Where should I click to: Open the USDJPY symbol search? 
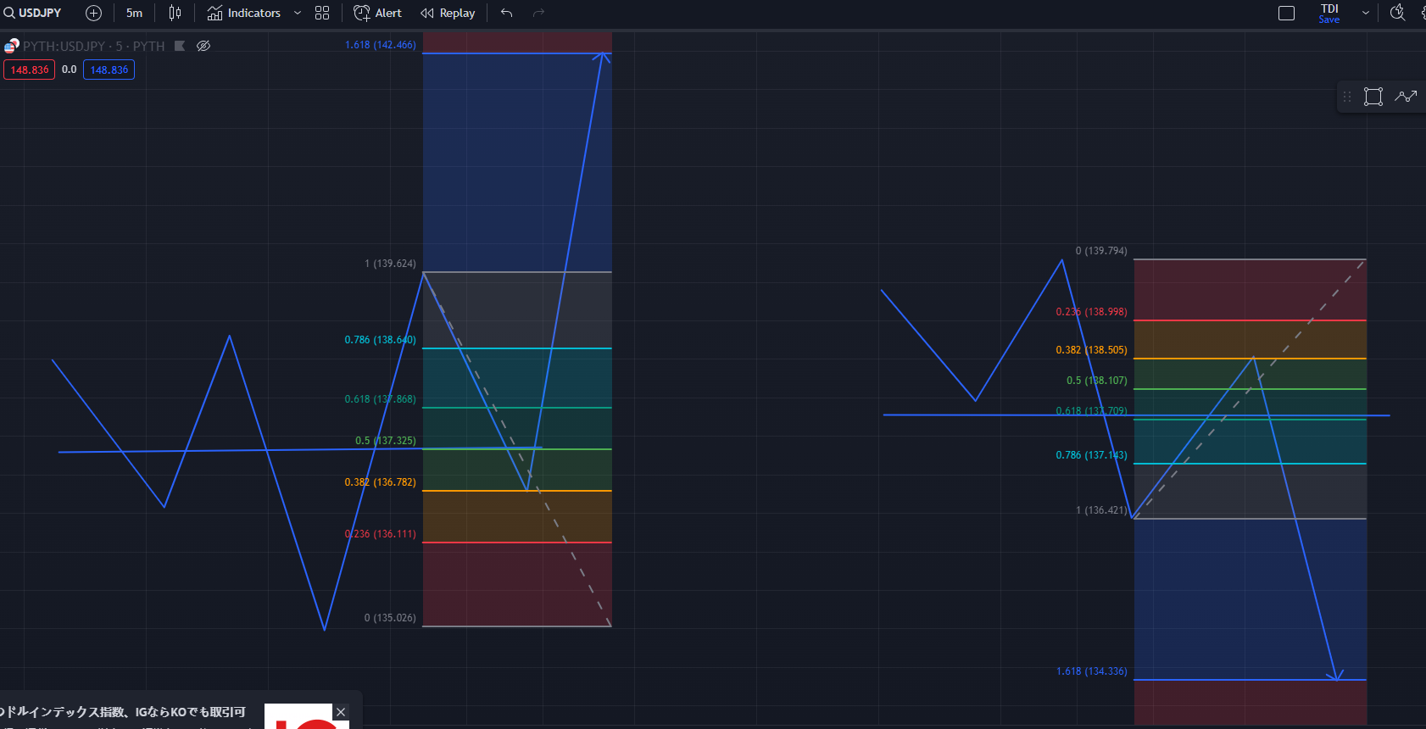point(33,13)
